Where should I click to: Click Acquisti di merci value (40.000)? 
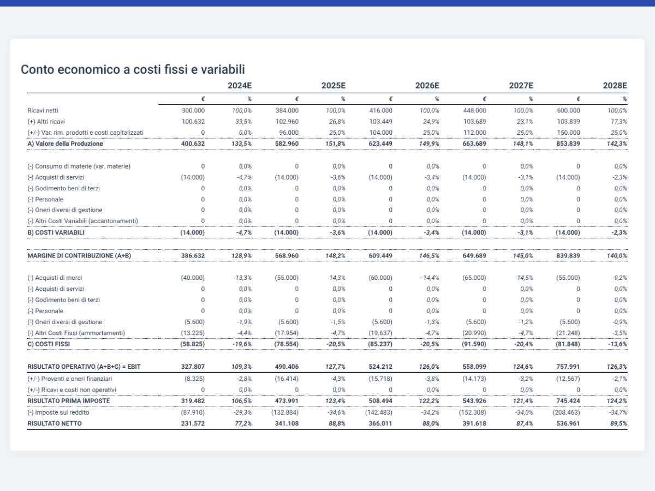(193, 278)
